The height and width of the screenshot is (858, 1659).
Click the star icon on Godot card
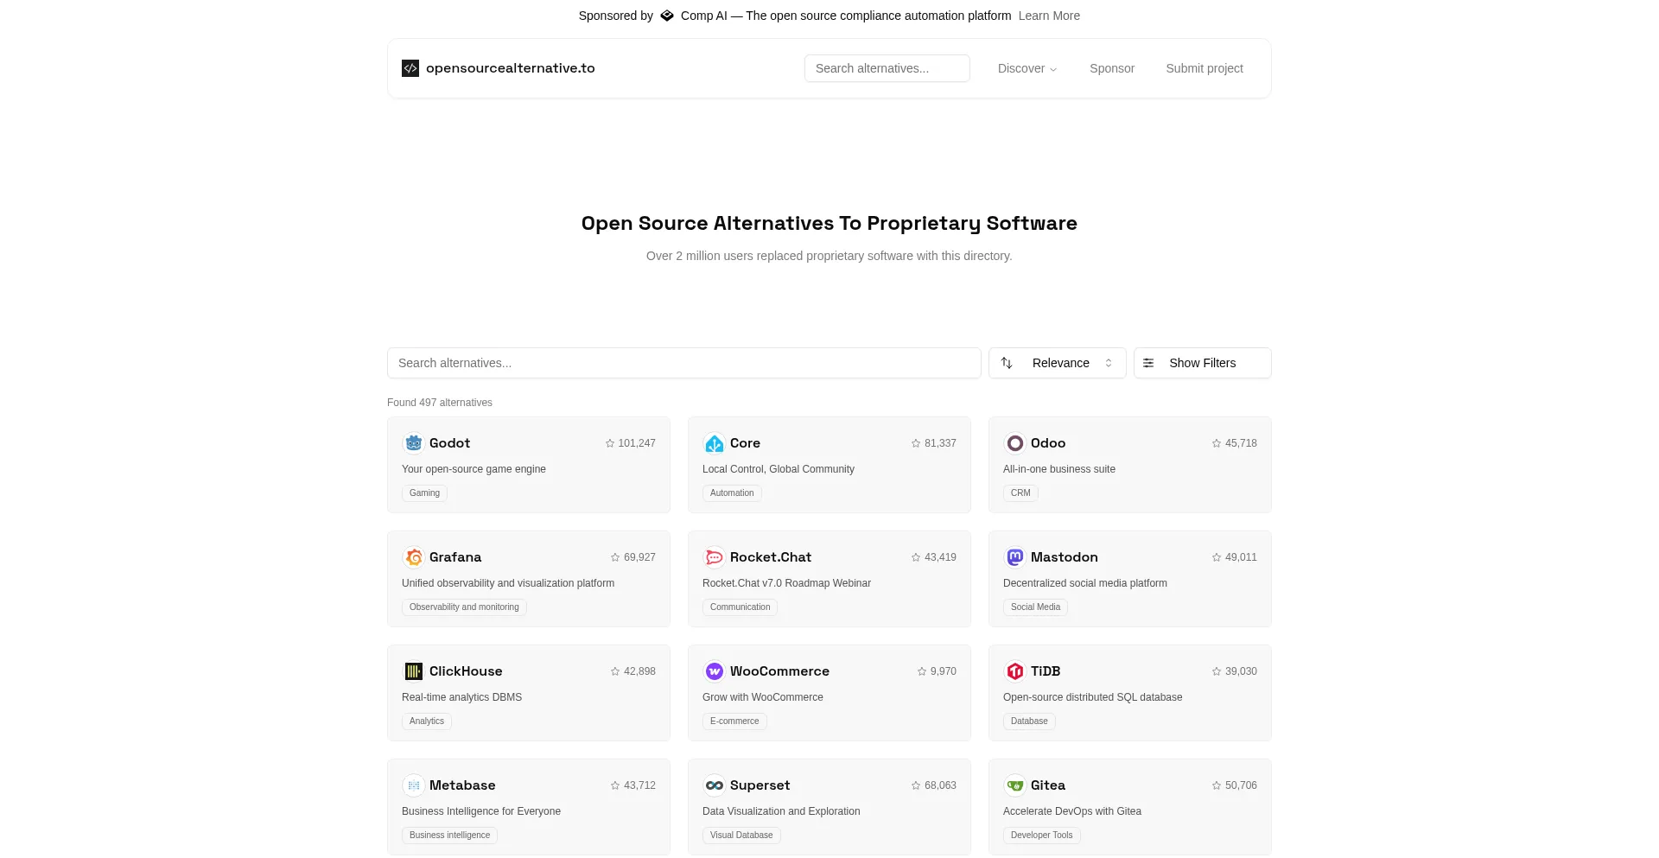pyautogui.click(x=610, y=443)
